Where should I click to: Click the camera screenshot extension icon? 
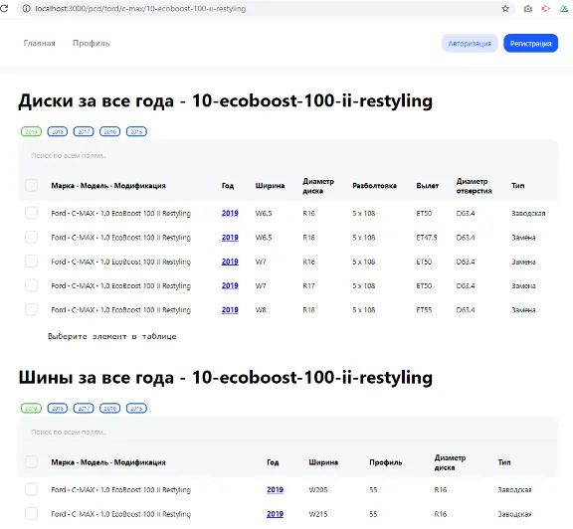click(x=527, y=8)
